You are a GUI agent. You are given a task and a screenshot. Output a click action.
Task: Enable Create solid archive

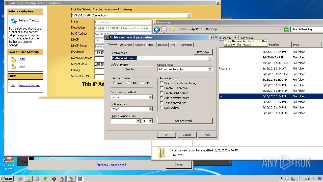[161, 93]
